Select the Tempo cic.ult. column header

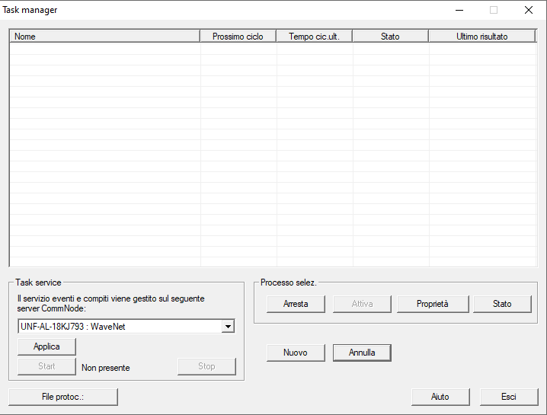(314, 36)
